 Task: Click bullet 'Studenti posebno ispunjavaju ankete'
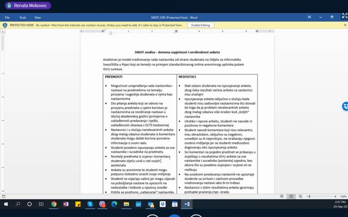143,149
